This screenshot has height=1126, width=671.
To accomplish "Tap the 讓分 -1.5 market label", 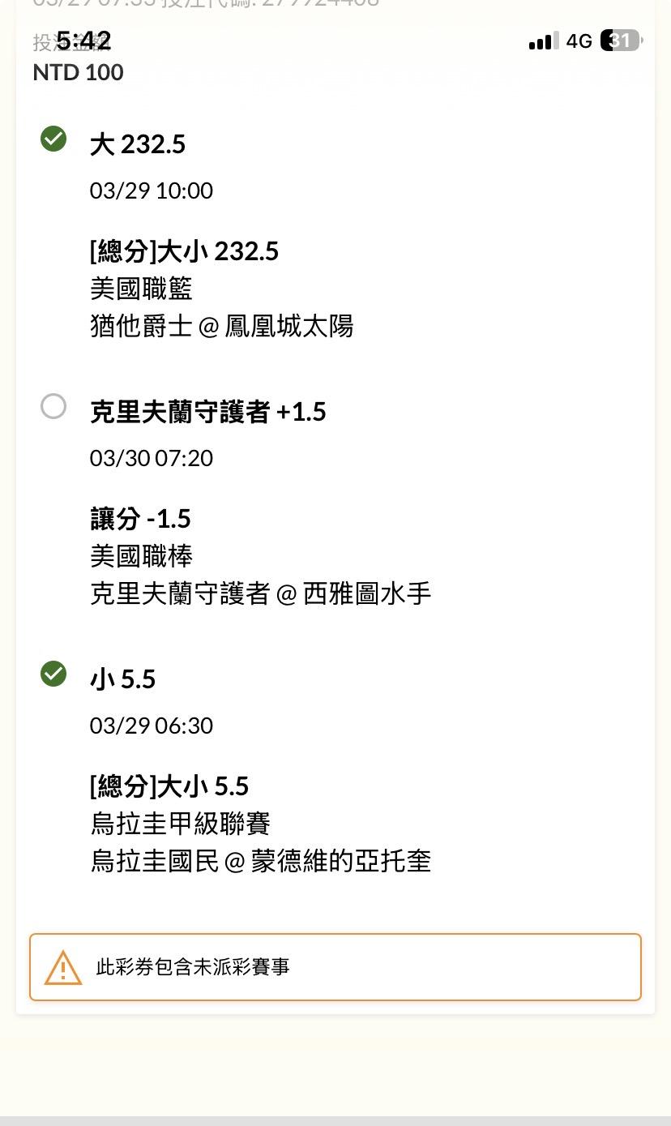I will click(140, 519).
